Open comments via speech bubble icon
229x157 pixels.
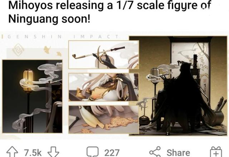[x=92, y=152]
